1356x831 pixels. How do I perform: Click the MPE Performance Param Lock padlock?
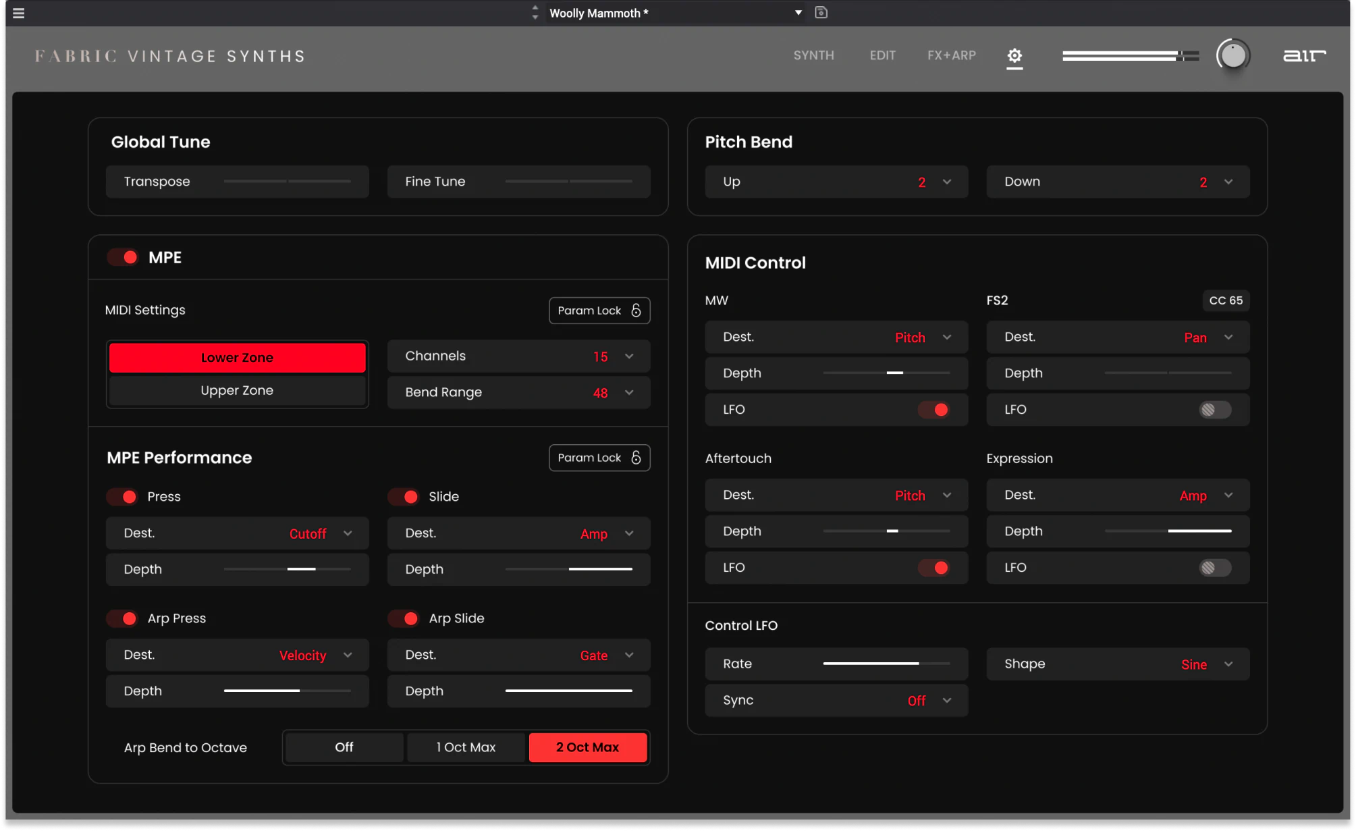(636, 458)
